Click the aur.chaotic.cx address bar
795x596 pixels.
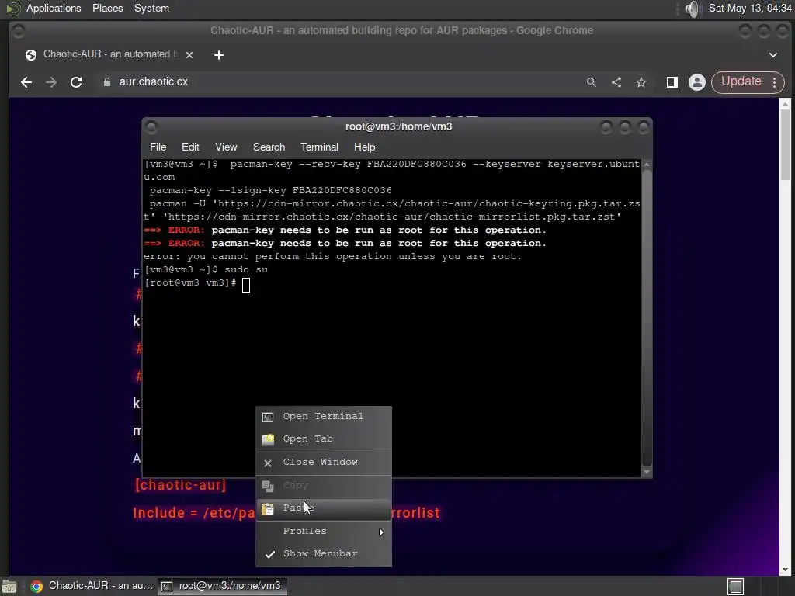tap(335, 82)
